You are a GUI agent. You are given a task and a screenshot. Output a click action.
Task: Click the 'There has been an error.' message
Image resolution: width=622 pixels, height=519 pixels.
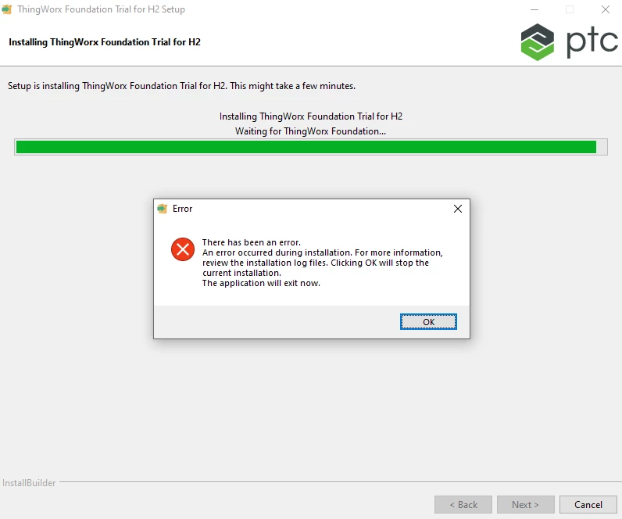(252, 242)
